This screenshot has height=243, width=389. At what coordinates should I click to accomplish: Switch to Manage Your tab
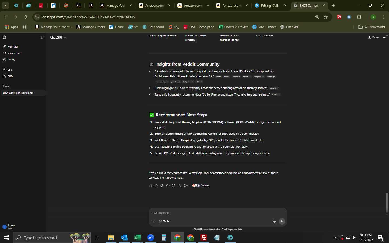pos(116,5)
